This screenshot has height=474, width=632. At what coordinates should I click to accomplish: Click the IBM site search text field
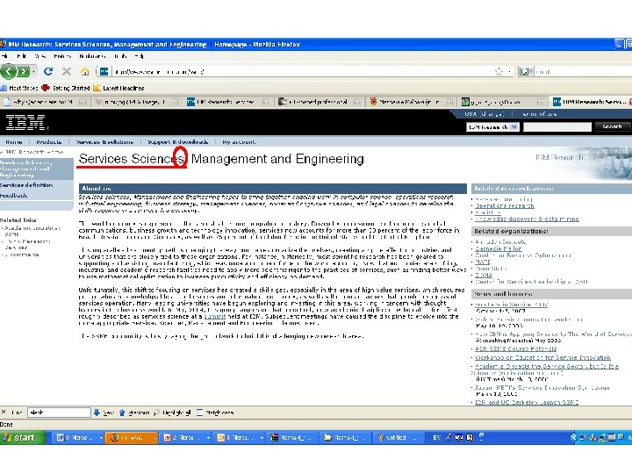[557, 127]
